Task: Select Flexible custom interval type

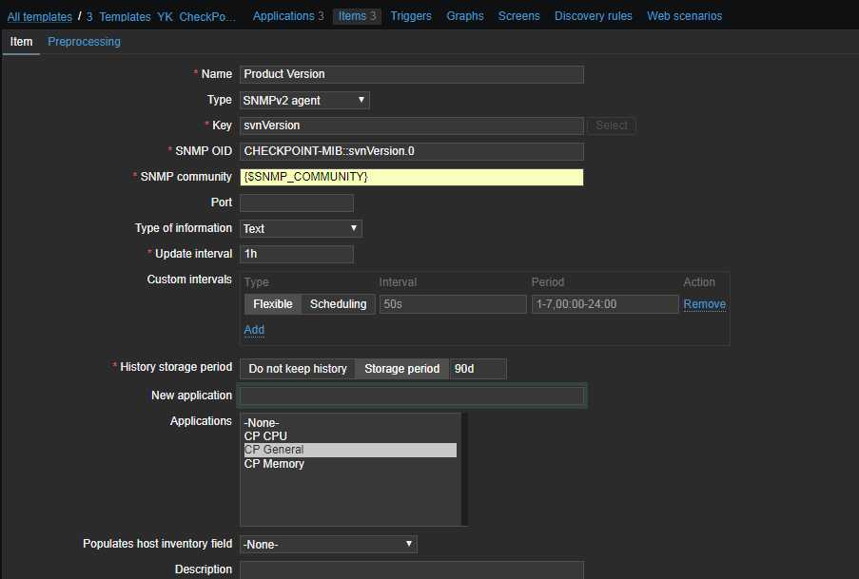Action: [x=273, y=304]
